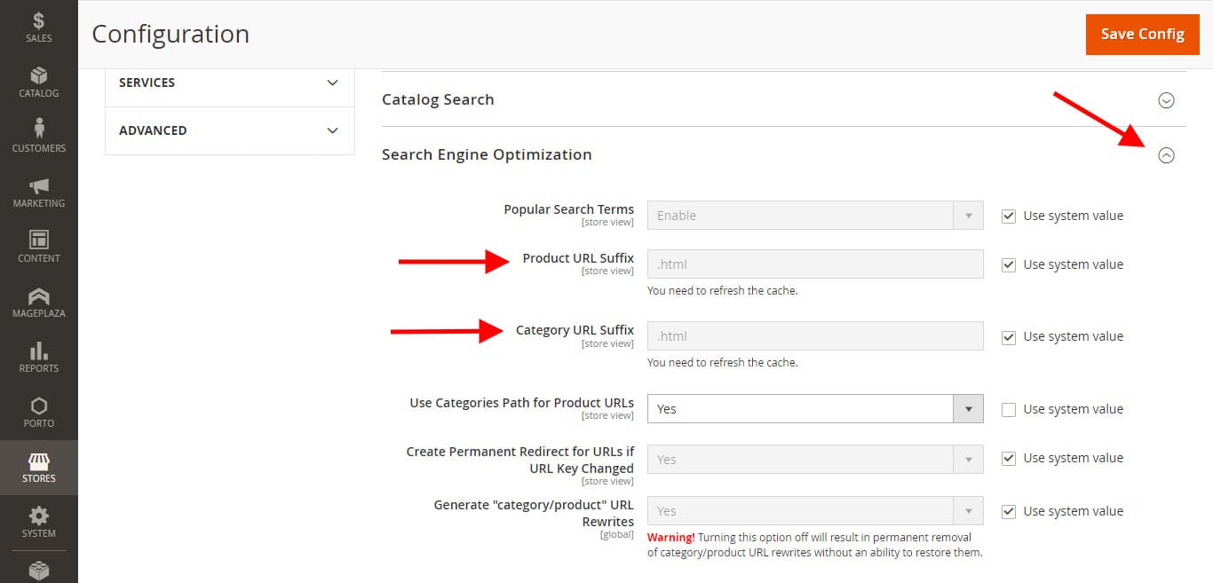Viewport: 1213px width, 583px height.
Task: Open the Marketing megaphone icon
Action: 38,192
